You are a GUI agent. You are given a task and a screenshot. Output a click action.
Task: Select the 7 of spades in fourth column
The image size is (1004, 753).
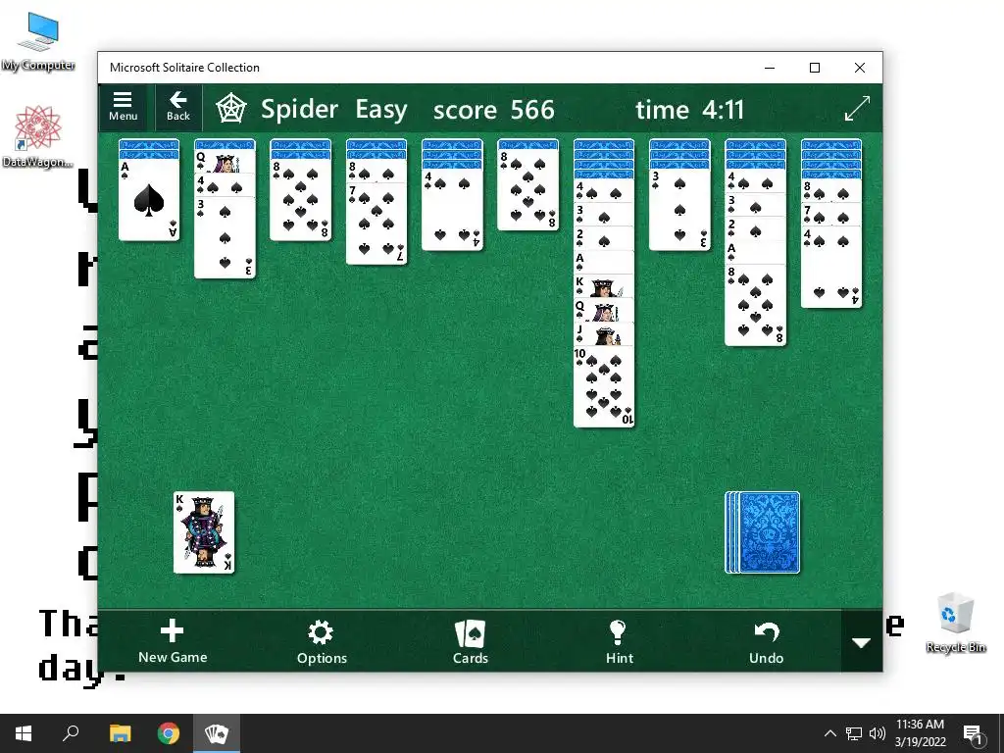tap(376, 224)
